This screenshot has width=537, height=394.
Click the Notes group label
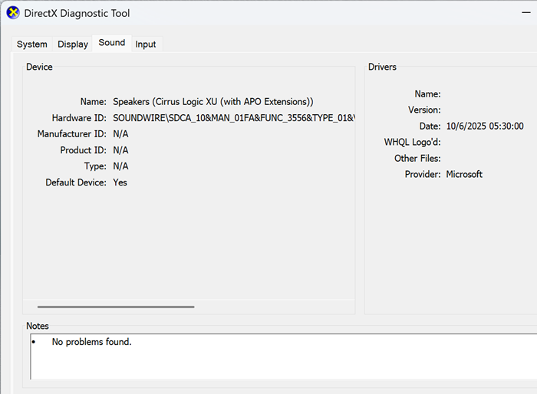38,326
